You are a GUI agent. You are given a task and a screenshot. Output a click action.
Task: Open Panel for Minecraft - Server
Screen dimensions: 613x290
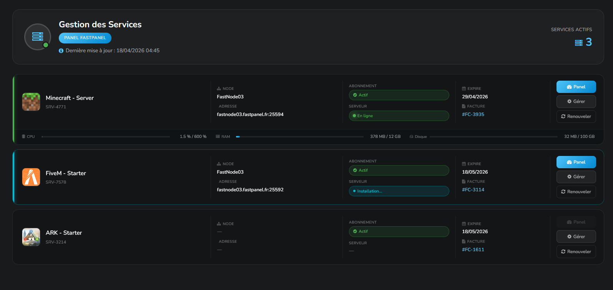[576, 87]
